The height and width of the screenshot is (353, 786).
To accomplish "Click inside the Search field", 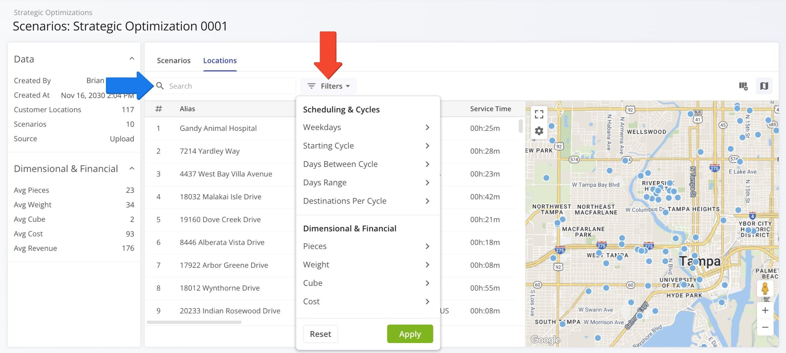I will (x=230, y=86).
